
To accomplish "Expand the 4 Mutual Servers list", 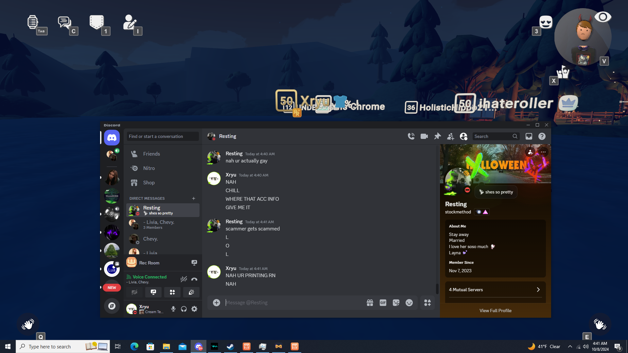I will point(495,290).
